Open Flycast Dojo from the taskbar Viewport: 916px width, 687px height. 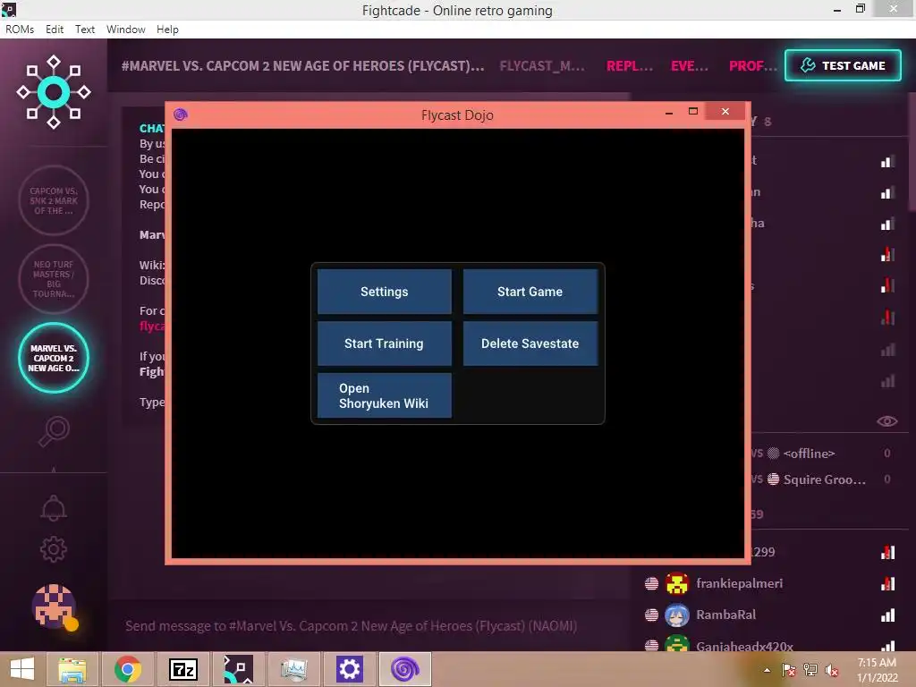point(405,669)
